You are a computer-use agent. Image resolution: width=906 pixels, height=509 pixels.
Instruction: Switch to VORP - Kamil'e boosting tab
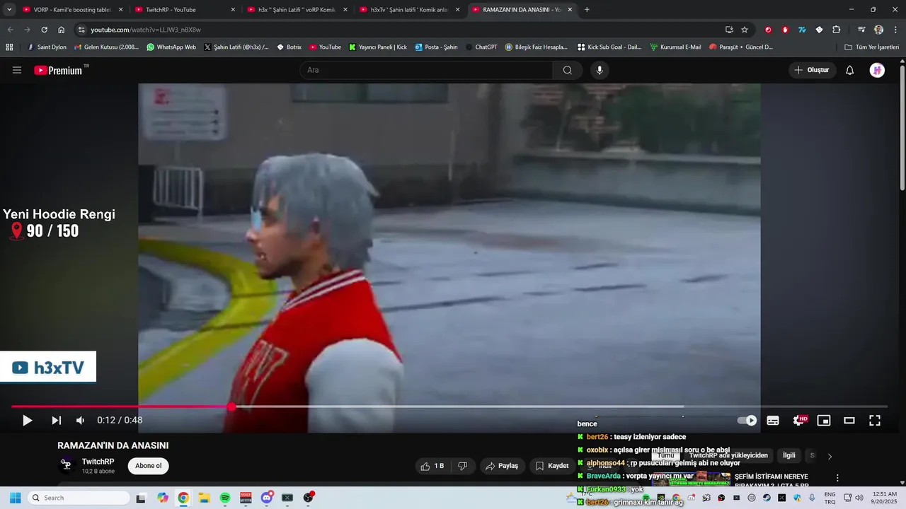click(72, 10)
